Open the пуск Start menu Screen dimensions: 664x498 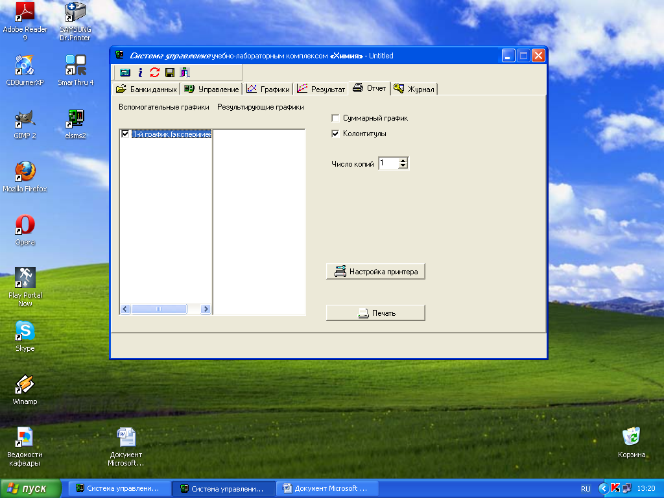pyautogui.click(x=30, y=488)
